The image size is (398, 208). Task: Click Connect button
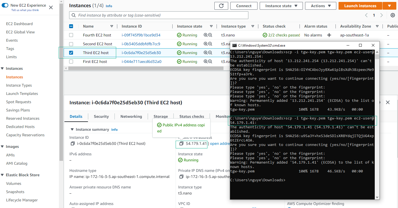(x=244, y=6)
